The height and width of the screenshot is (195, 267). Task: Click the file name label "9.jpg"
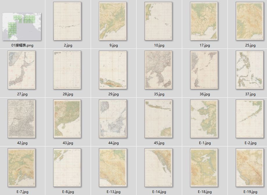[114, 45]
